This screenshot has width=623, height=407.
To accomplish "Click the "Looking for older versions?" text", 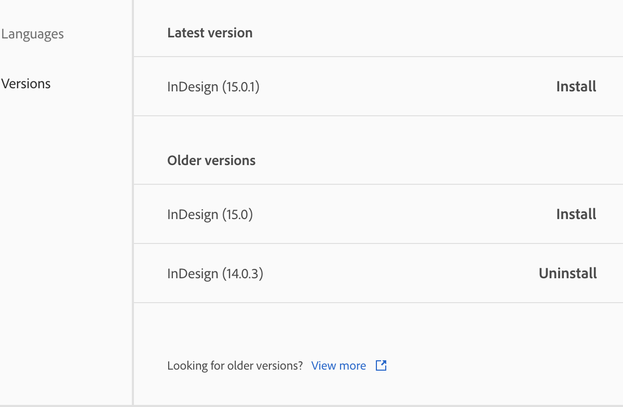I will (235, 365).
